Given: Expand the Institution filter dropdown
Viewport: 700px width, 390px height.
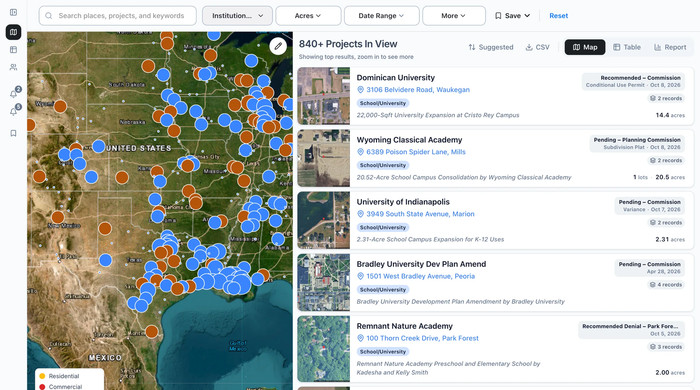Looking at the screenshot, I should coord(237,16).
